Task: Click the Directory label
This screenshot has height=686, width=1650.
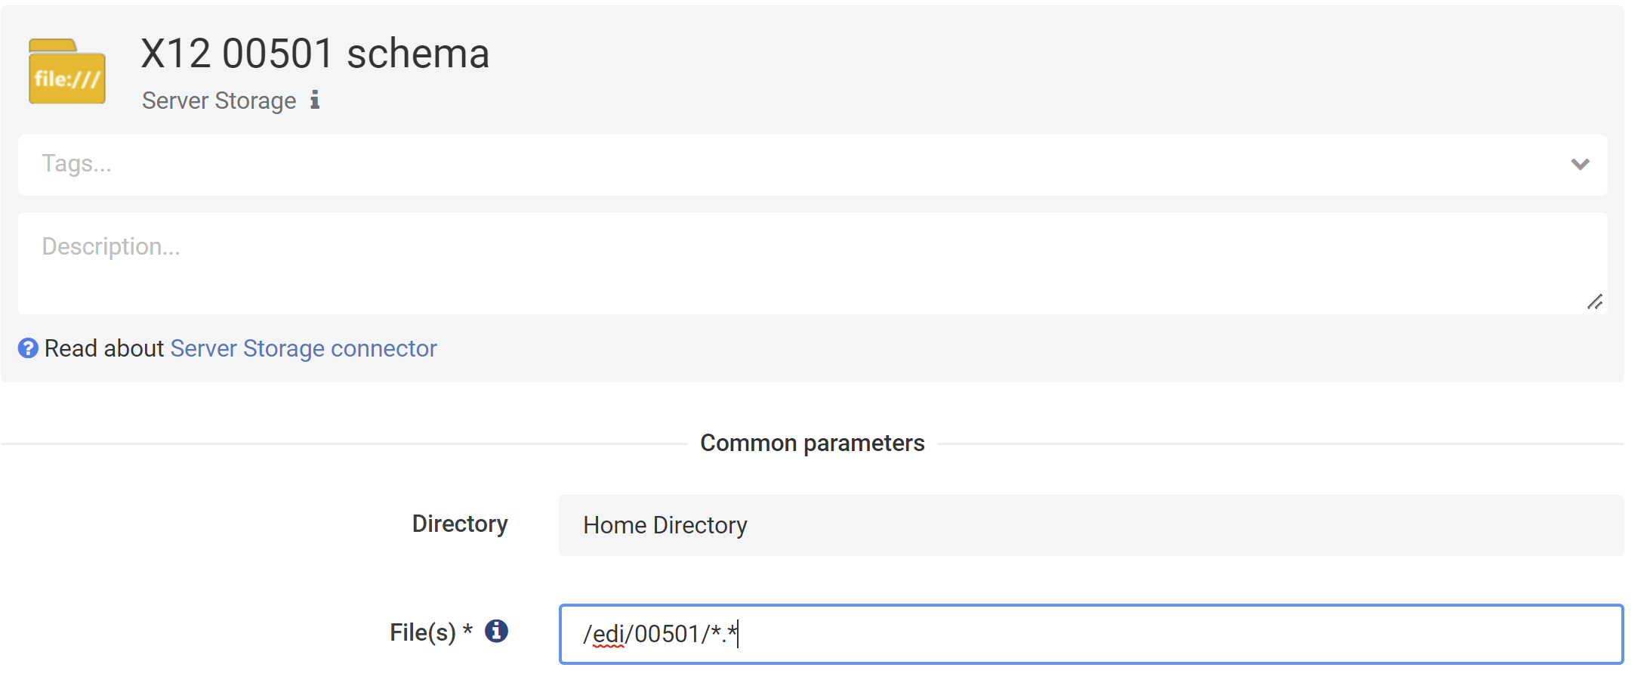Action: coord(459,524)
